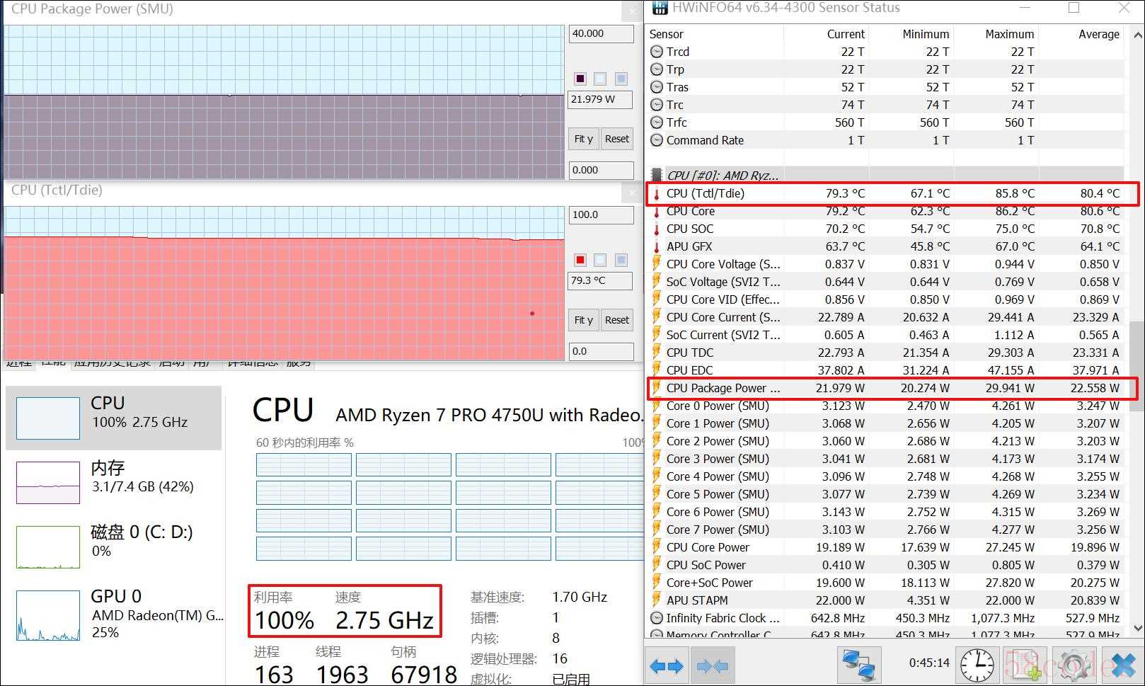Click the 100.0 maximum field in Tctl/Tdie graph

click(x=601, y=215)
